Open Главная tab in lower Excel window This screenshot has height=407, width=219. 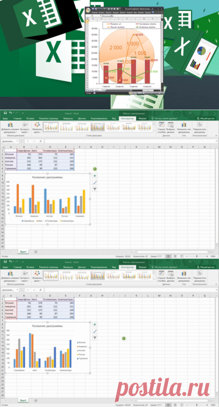pos(17,267)
